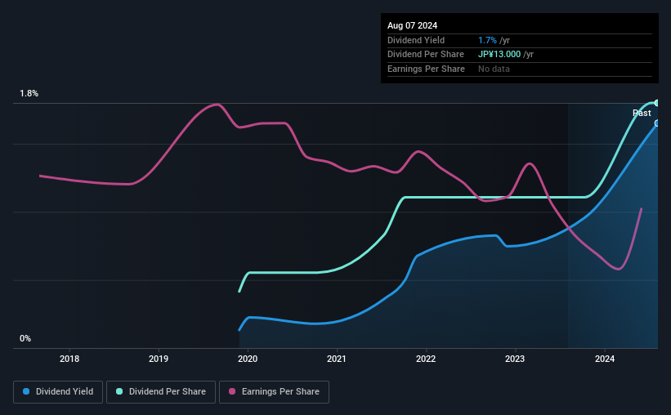Screen dimensions: 671x415
Task: Click the 2021 x-axis label
Action: click(x=337, y=359)
